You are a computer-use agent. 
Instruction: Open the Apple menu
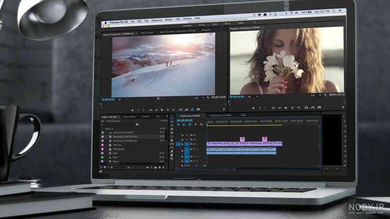point(105,23)
